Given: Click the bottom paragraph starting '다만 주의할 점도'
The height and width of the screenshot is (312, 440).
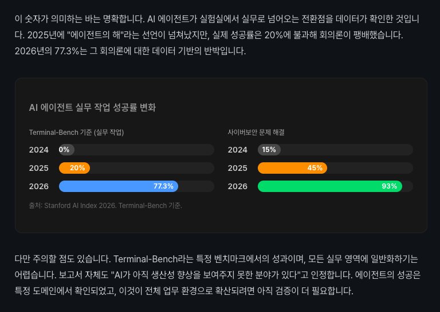Looking at the screenshot, I should 218,274.
